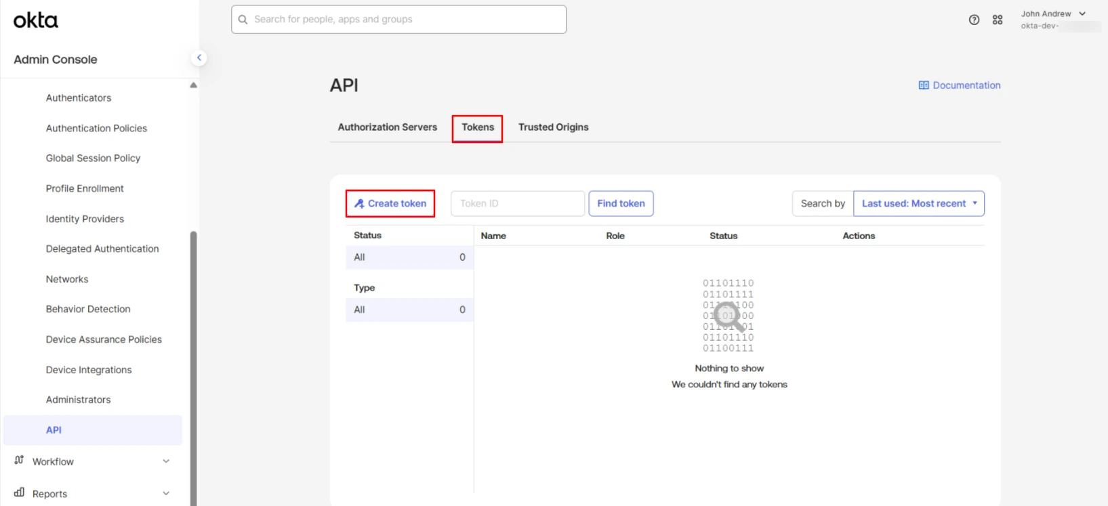Open Device Integrations in the sidebar
This screenshot has width=1108, height=506.
tap(89, 370)
